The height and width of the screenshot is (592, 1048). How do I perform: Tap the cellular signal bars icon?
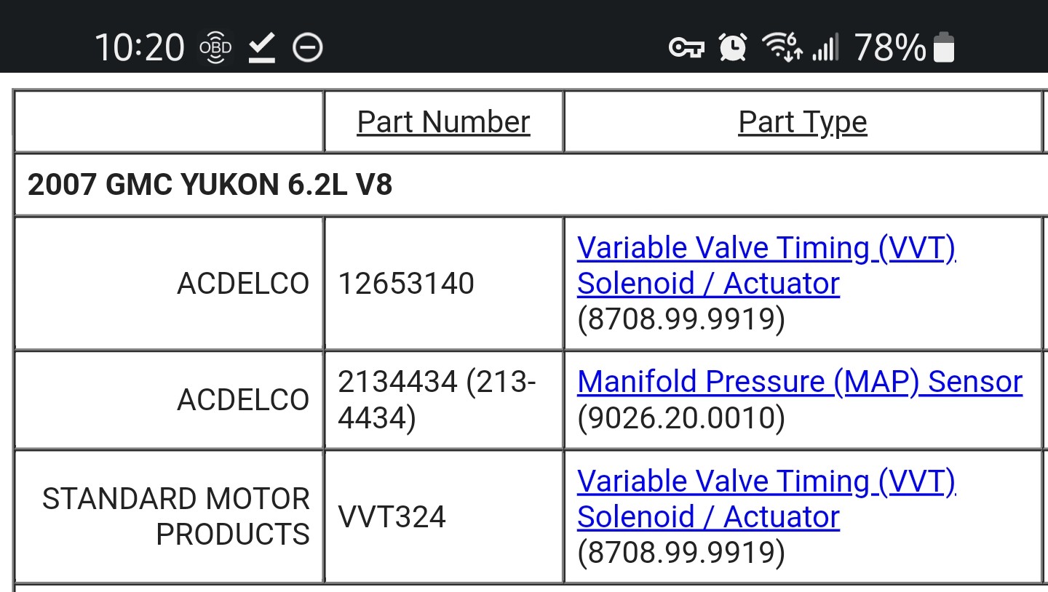pyautogui.click(x=825, y=48)
